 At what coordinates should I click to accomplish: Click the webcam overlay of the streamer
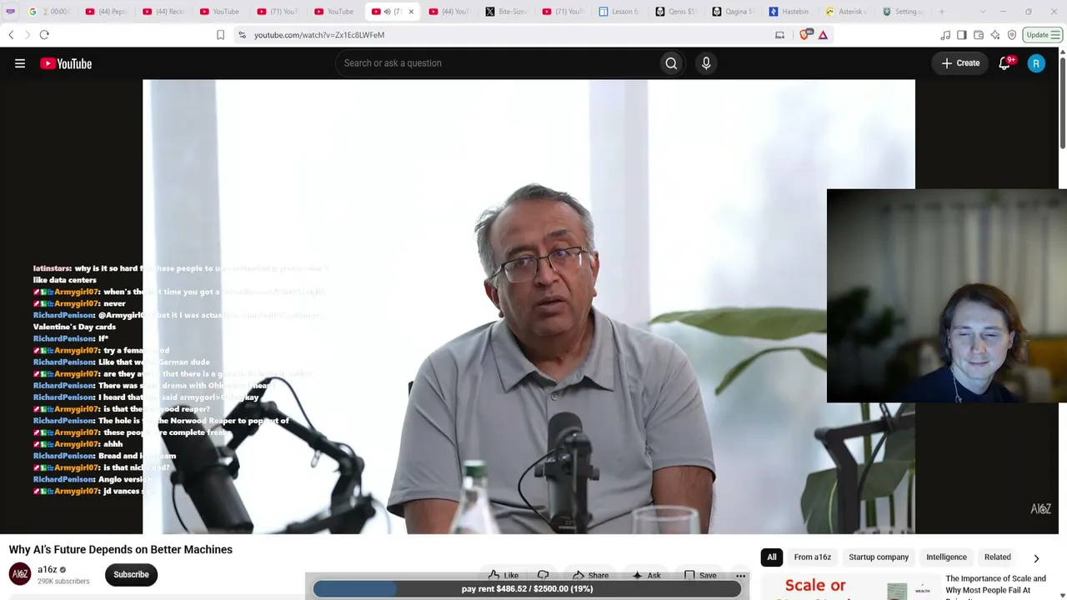coord(946,296)
